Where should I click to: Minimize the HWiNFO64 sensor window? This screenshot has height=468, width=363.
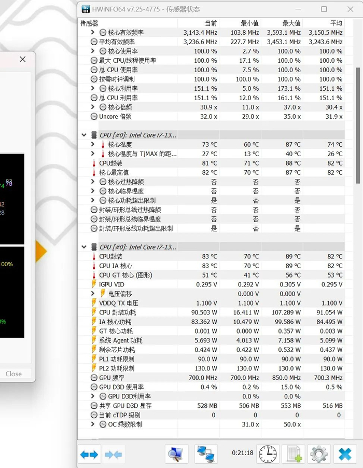(x=298, y=9)
